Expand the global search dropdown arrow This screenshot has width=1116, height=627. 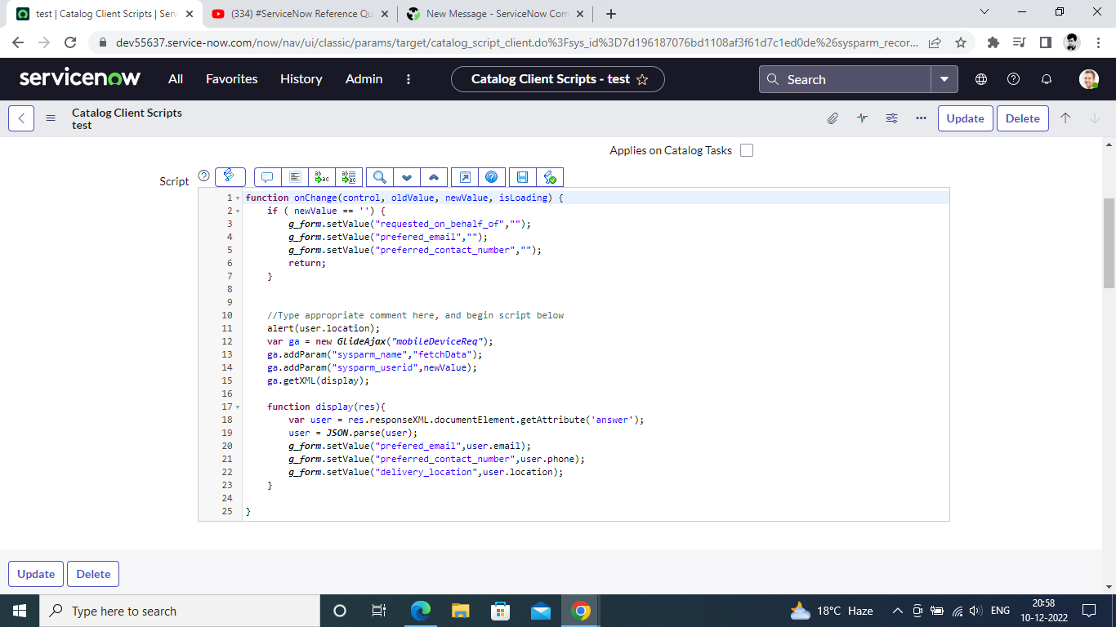tap(944, 79)
